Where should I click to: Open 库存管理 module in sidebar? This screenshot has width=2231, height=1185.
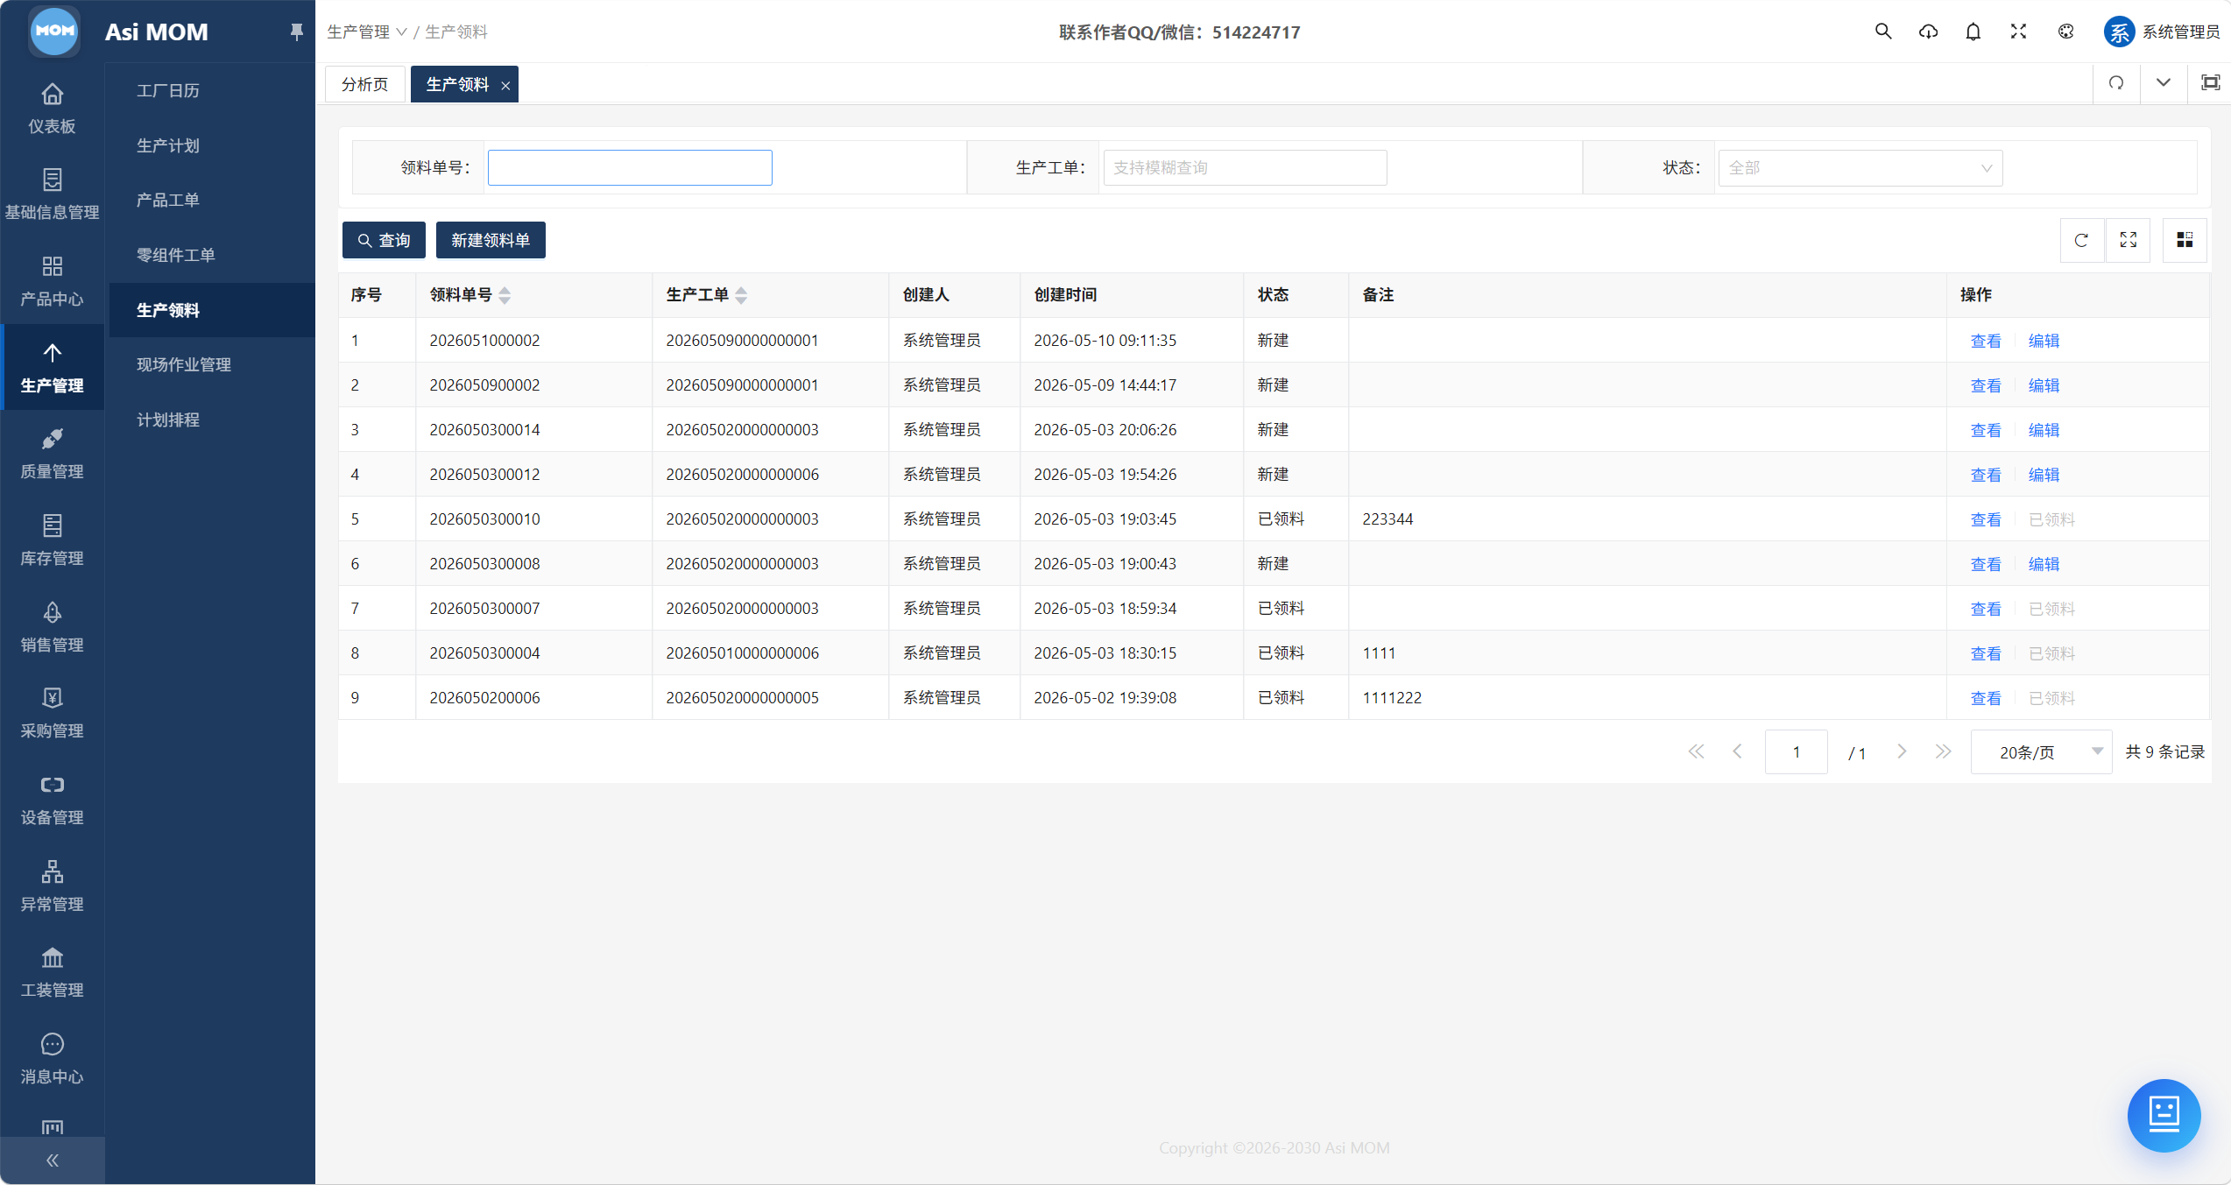52,540
